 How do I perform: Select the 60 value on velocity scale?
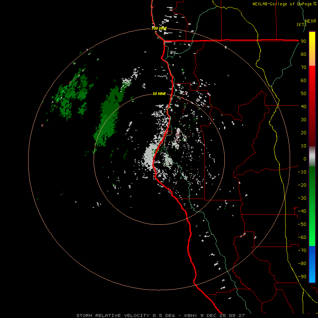[304, 80]
